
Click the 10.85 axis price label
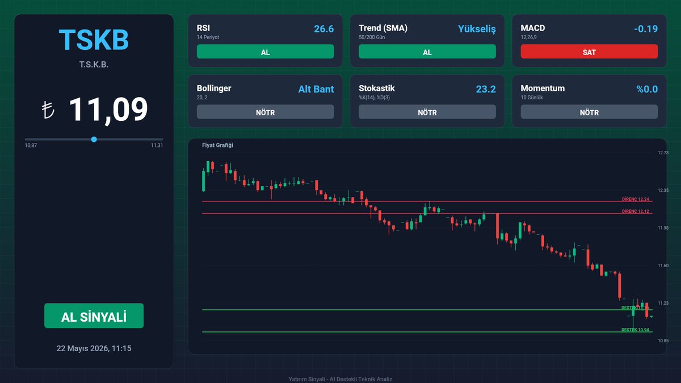(663, 340)
